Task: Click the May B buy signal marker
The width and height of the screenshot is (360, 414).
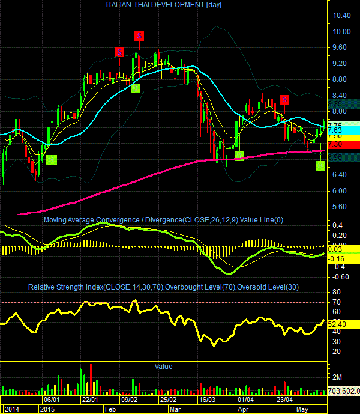Action: coord(320,166)
